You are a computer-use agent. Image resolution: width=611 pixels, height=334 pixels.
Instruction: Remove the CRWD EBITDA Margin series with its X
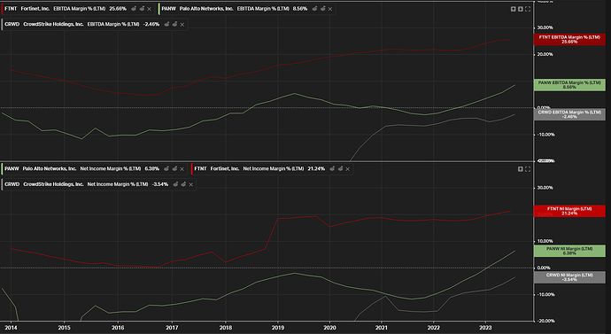(x=182, y=25)
